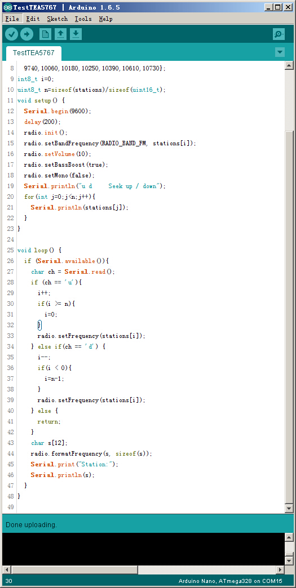Upload the sketch with arrow button
296x588 pixels.
pos(26,34)
